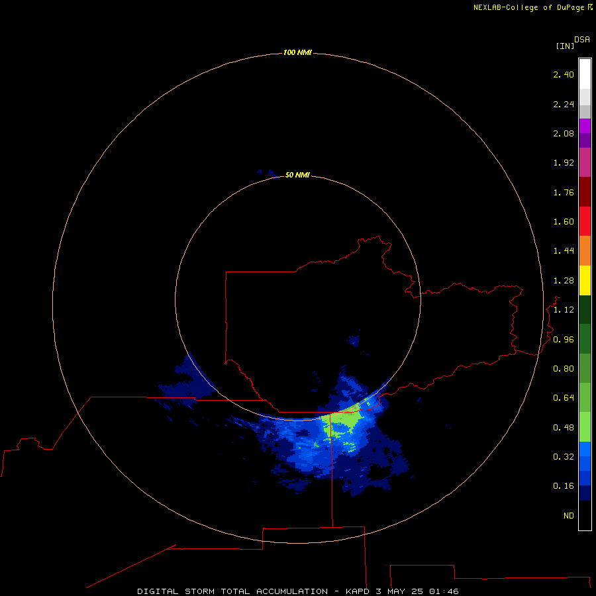Pick the light green 0.48 legend swatch
The image size is (596, 596).
tap(585, 427)
